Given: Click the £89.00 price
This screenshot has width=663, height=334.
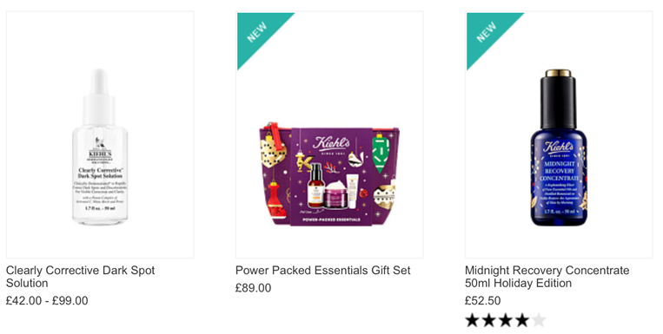Looking at the screenshot, I should pos(253,288).
